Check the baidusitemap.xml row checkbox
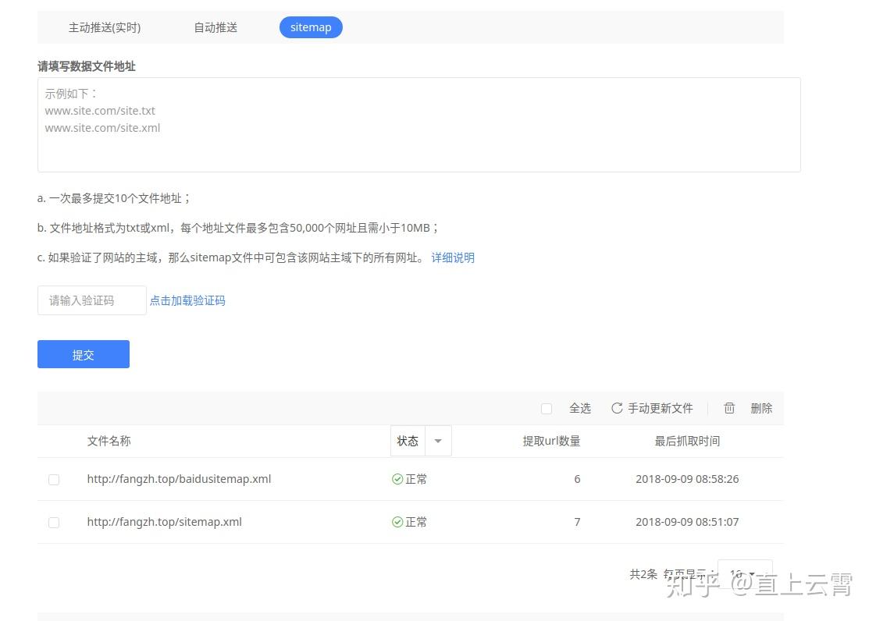Image resolution: width=876 pixels, height=621 pixels. point(54,479)
